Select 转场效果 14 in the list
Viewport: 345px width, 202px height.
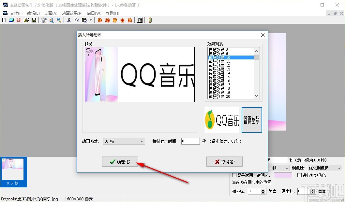231,73
